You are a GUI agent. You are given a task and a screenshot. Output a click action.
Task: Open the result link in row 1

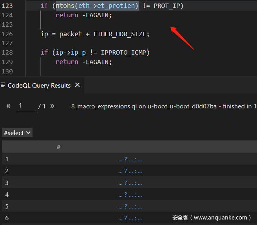point(130,159)
